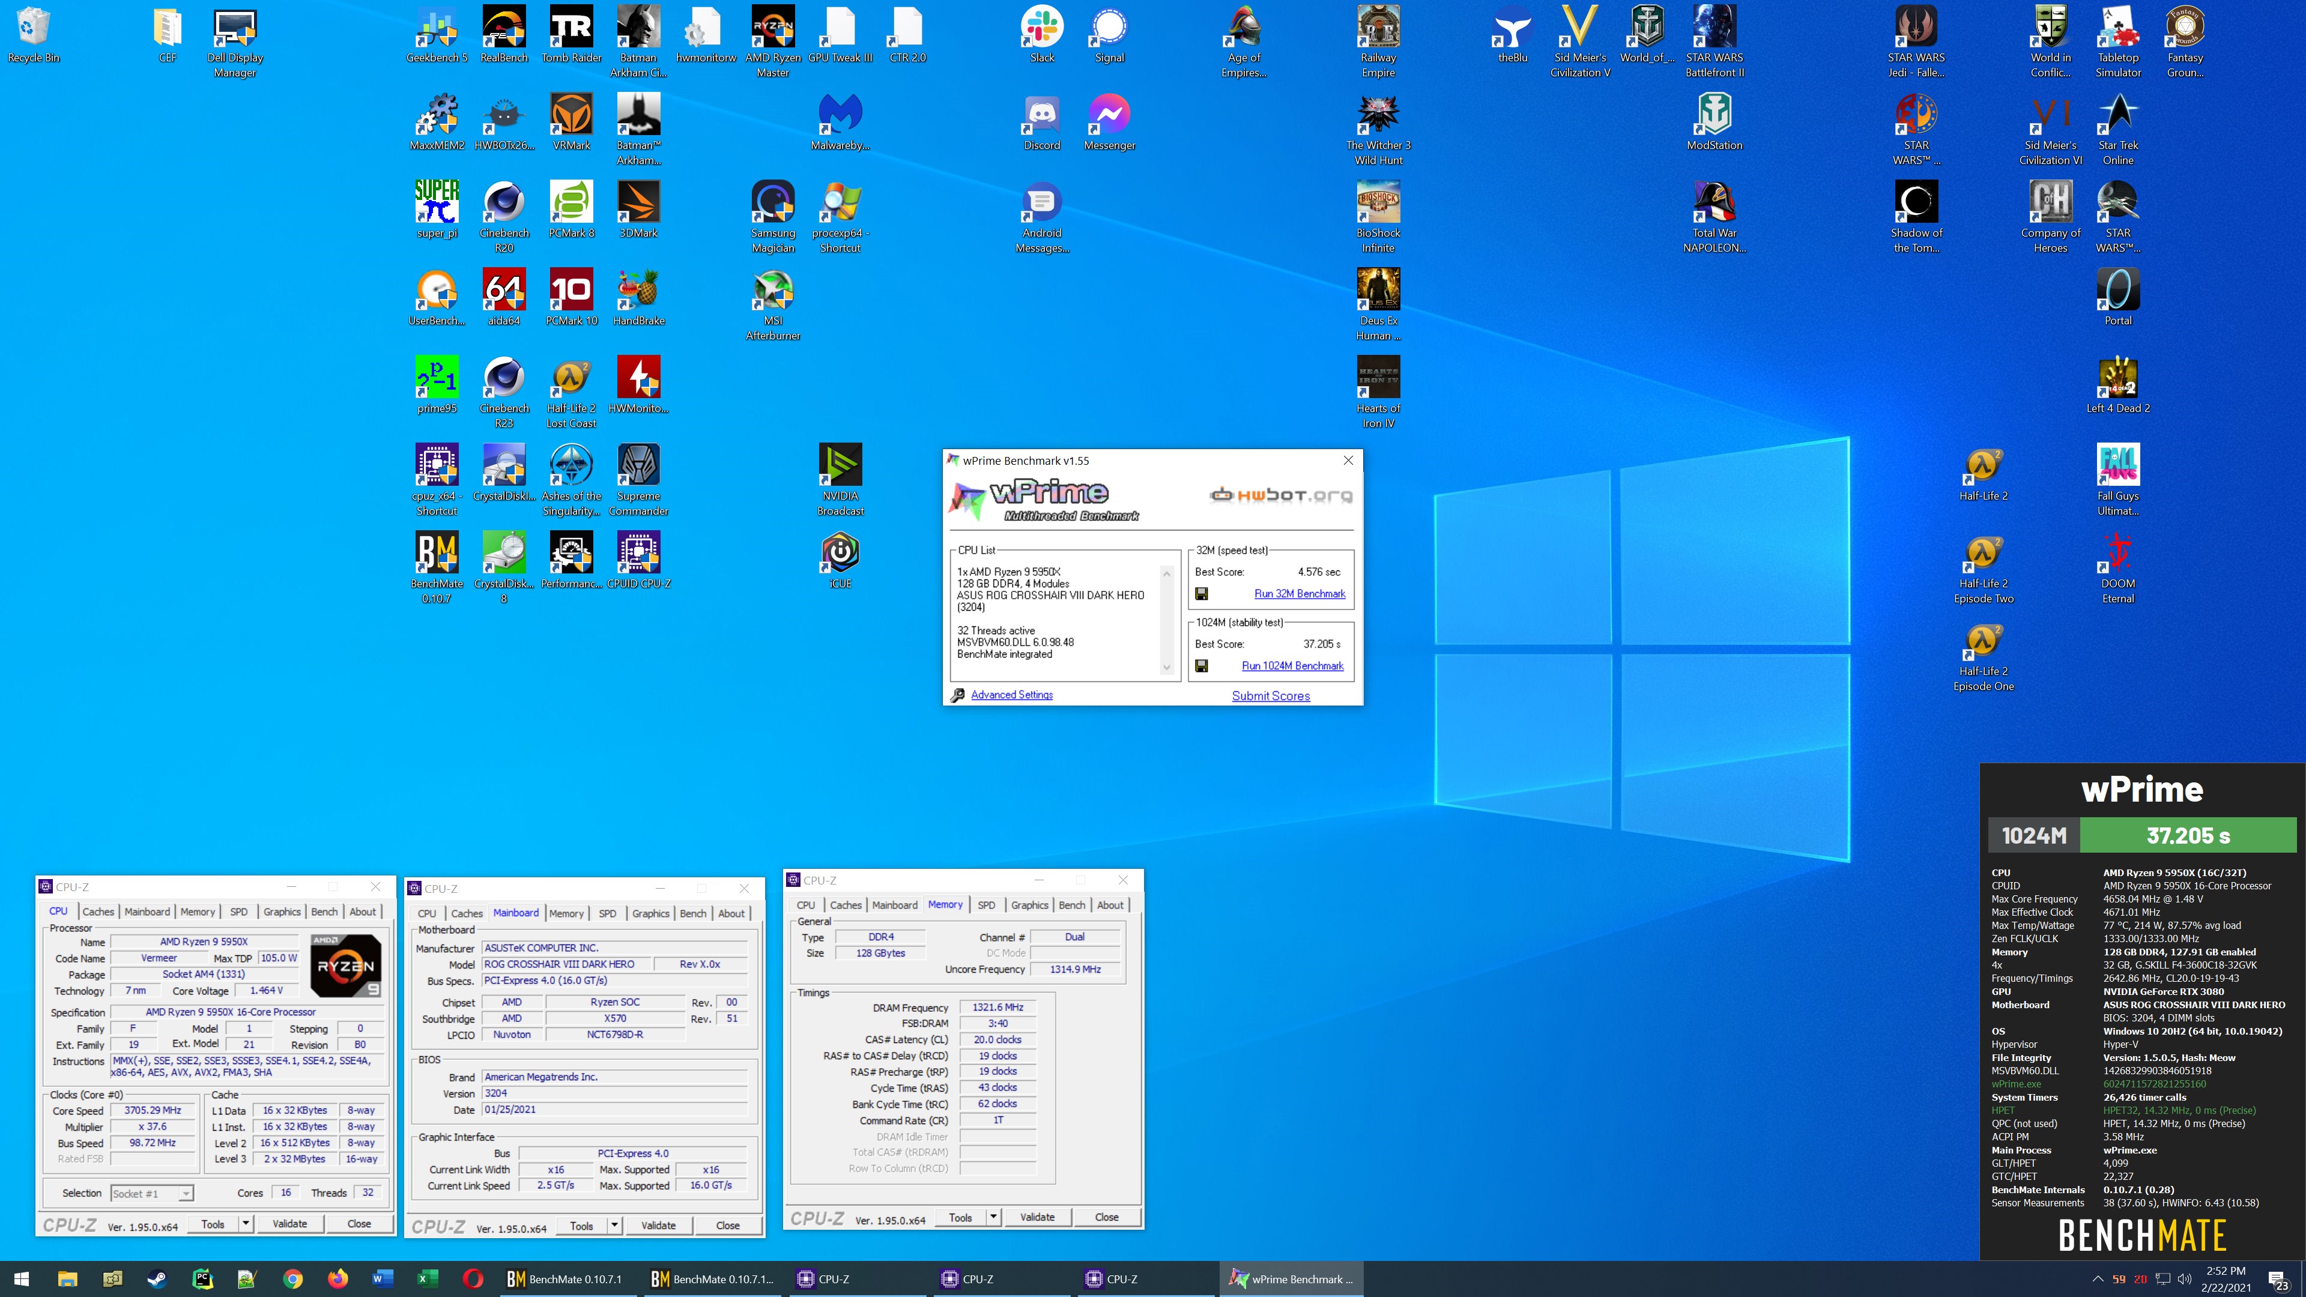The height and width of the screenshot is (1297, 2306).
Task: Launch The Witcher 3 Wild Hunt icon
Action: 1378,130
